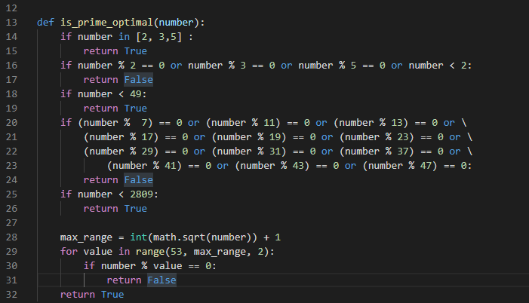Click line number 13 in the gutter
Screen dimensions: 529x303
(x=11, y=23)
